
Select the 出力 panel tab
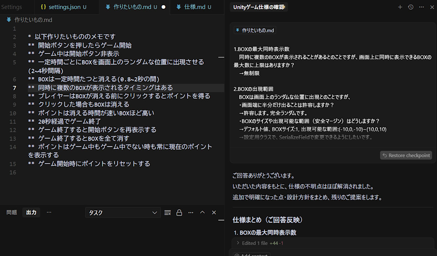(x=31, y=212)
